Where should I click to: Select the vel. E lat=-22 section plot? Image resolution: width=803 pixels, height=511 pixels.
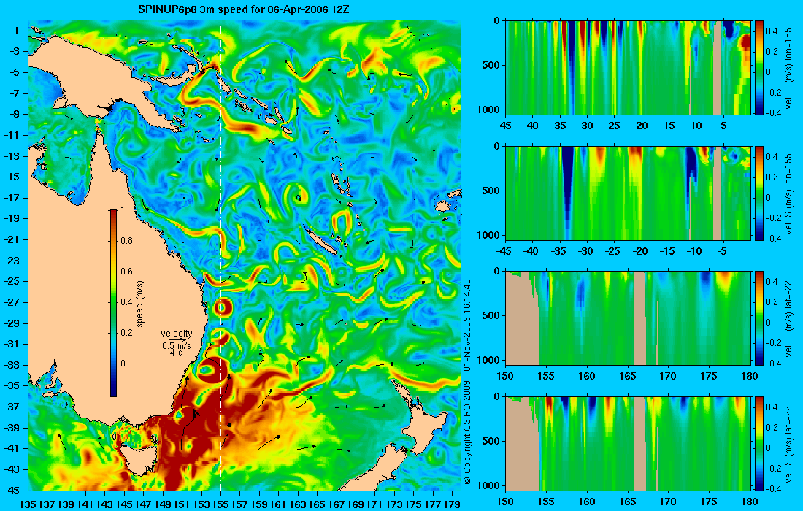628,318
